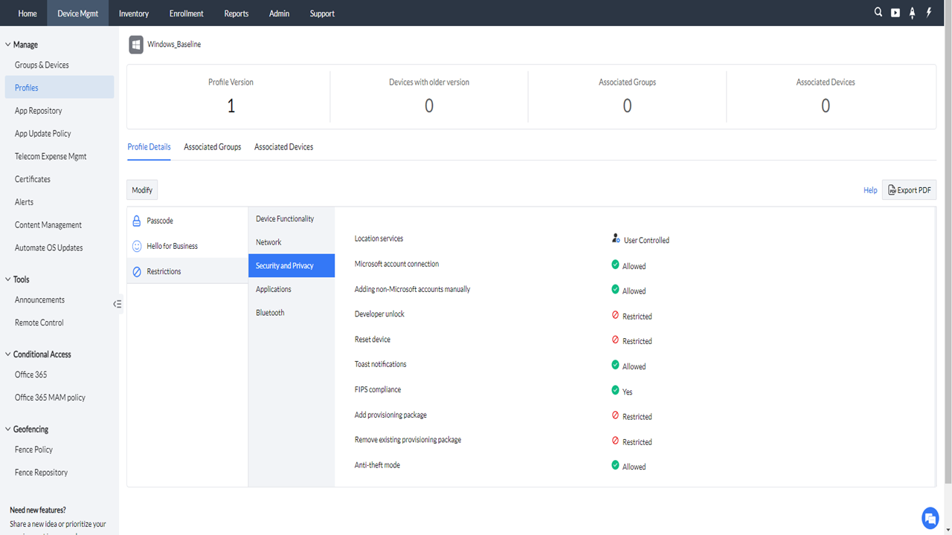The width and height of the screenshot is (952, 535).
Task: Click the Hello for Business smiley icon
Action: [137, 246]
